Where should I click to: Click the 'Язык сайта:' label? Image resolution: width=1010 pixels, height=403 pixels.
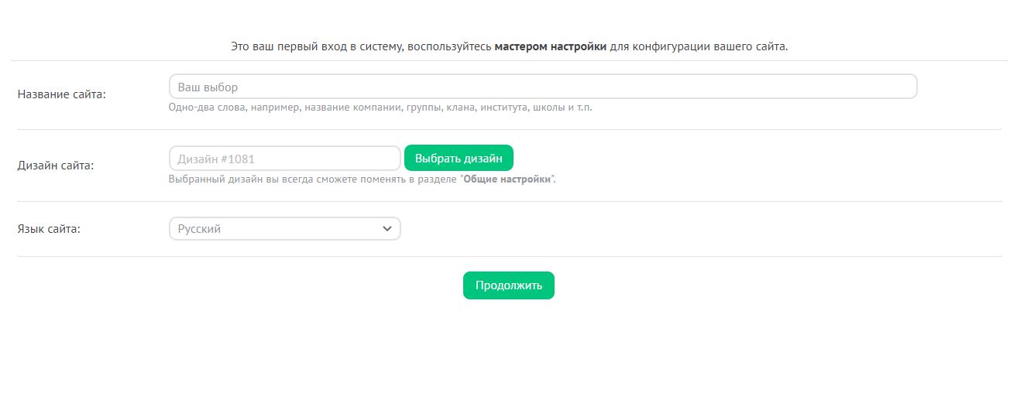(x=49, y=229)
